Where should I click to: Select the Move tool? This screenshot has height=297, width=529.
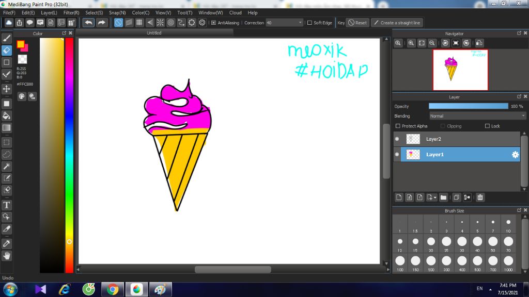6,89
